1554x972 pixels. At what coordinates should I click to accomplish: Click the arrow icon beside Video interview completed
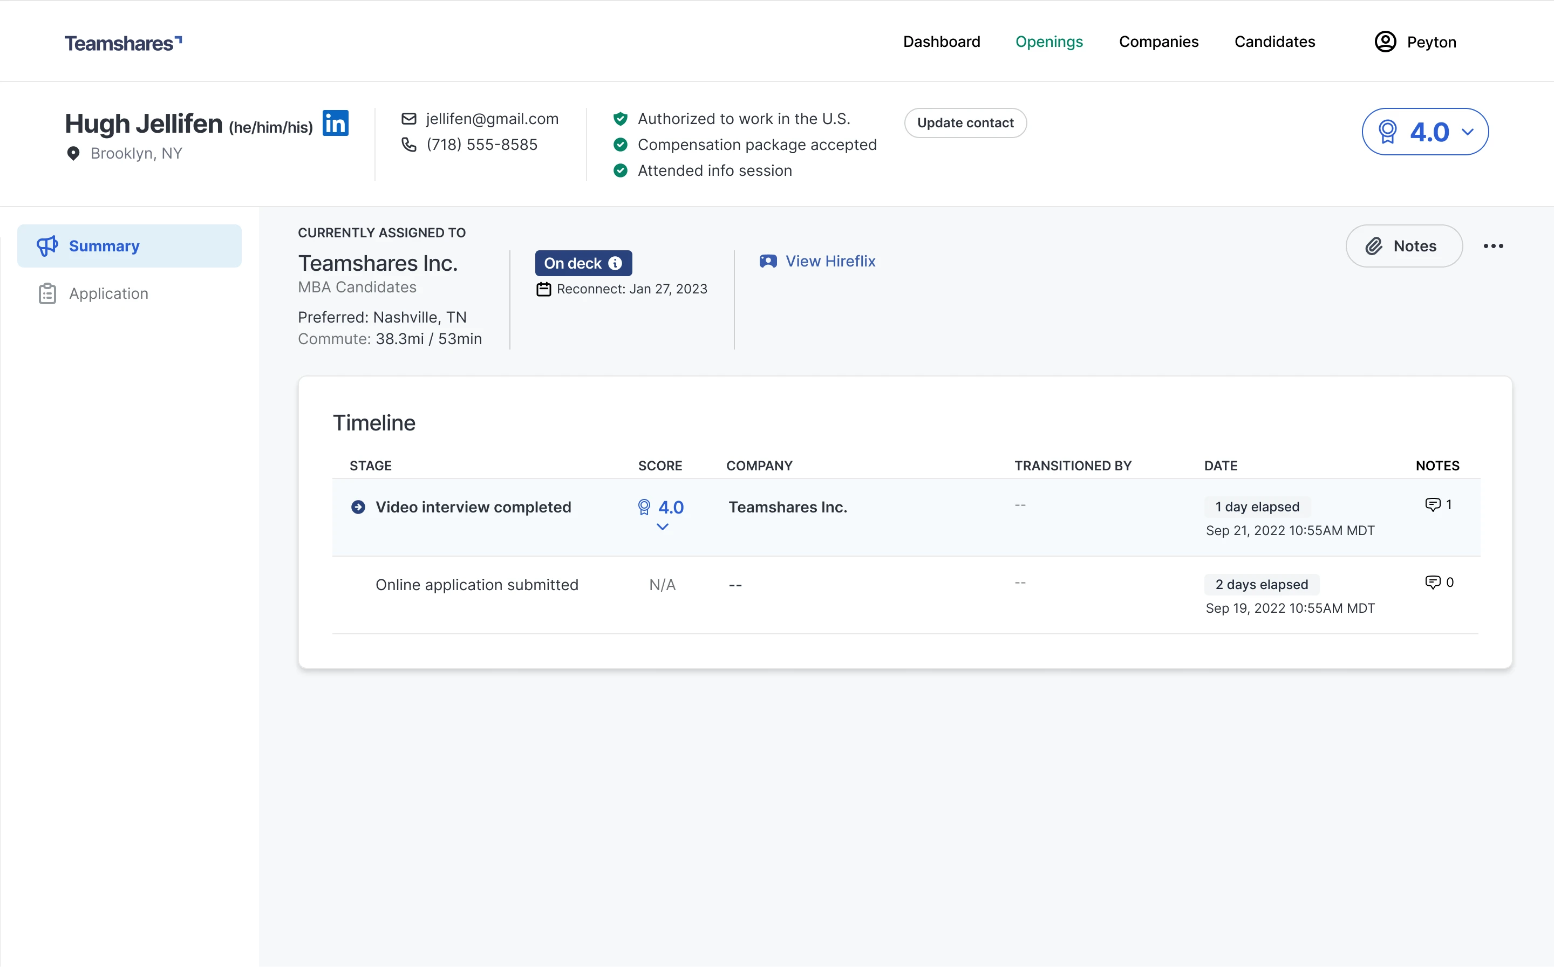[x=358, y=507]
